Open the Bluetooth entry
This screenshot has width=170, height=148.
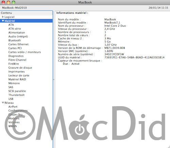point(15,40)
